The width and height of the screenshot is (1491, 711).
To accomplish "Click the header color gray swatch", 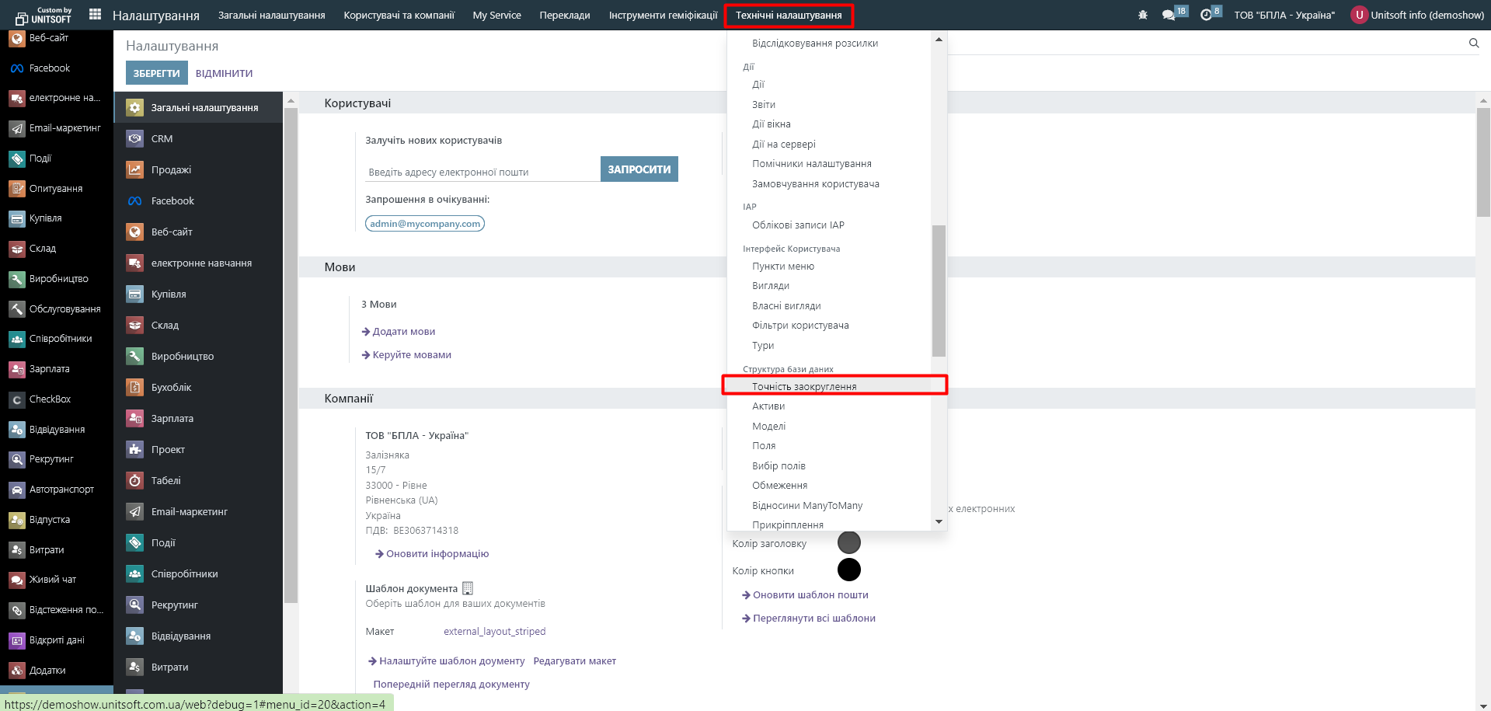I will pos(849,542).
